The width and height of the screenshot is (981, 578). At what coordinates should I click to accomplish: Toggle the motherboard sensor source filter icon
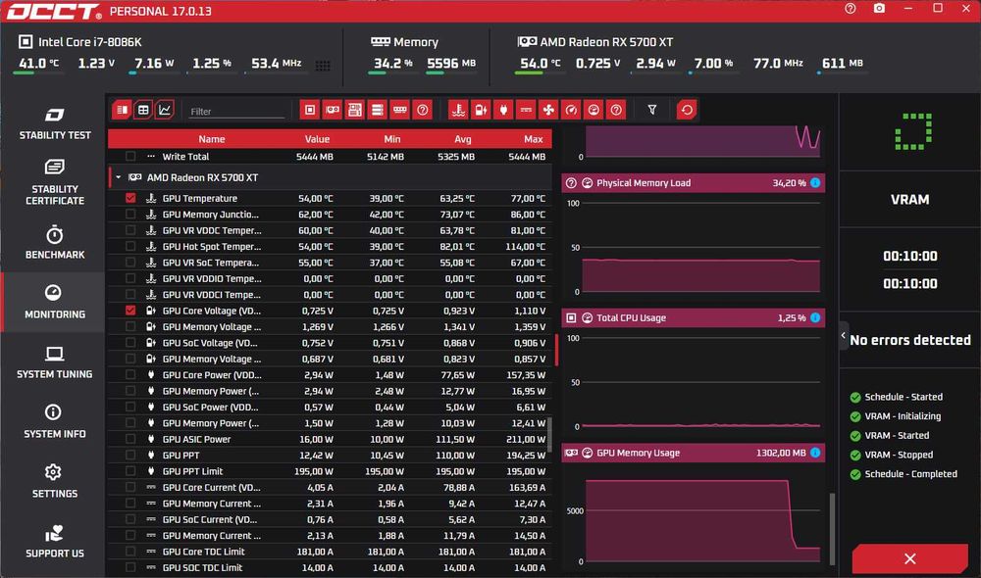click(x=355, y=110)
